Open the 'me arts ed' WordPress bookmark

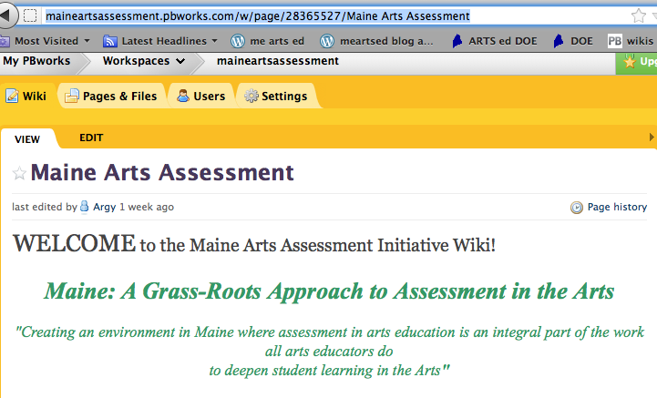[268, 41]
